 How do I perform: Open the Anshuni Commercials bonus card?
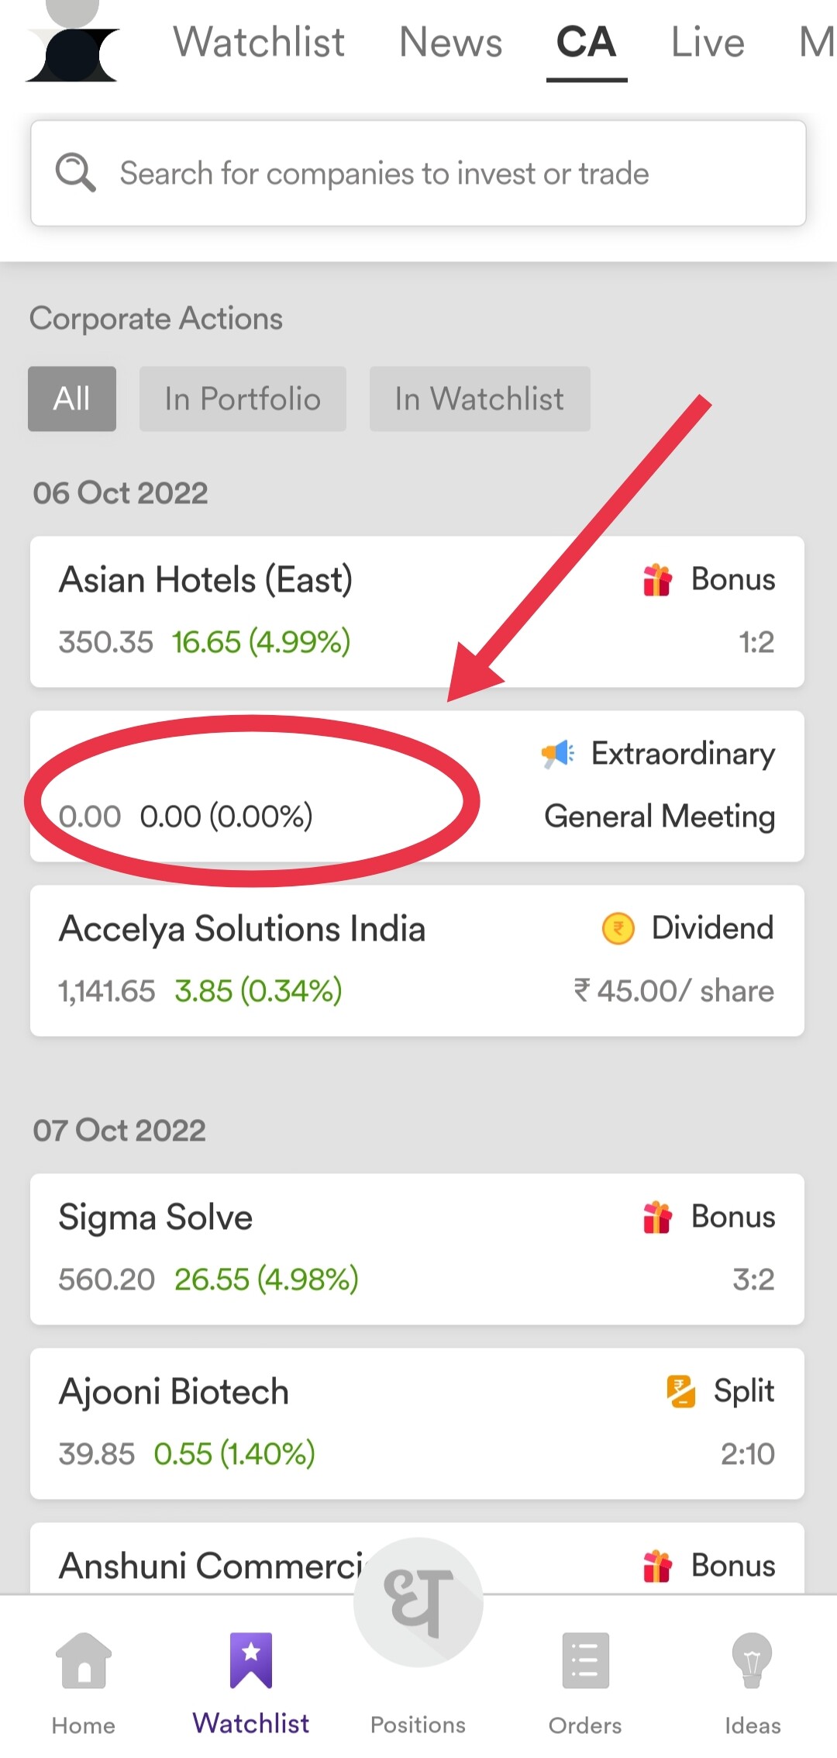click(x=209, y=1565)
